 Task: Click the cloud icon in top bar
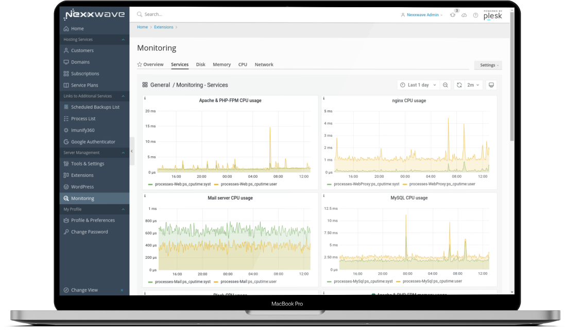tap(464, 15)
